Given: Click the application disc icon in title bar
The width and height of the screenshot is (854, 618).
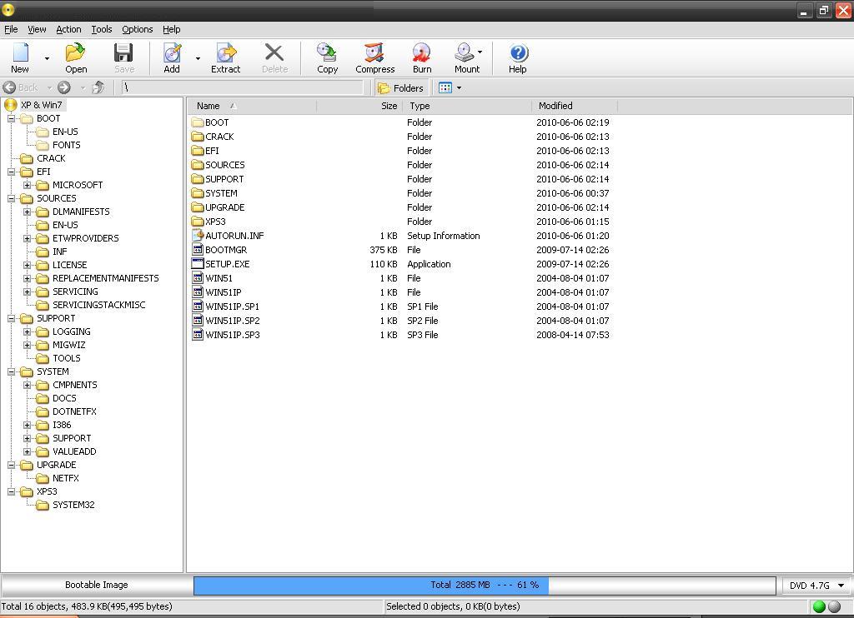Looking at the screenshot, I should pyautogui.click(x=8, y=9).
